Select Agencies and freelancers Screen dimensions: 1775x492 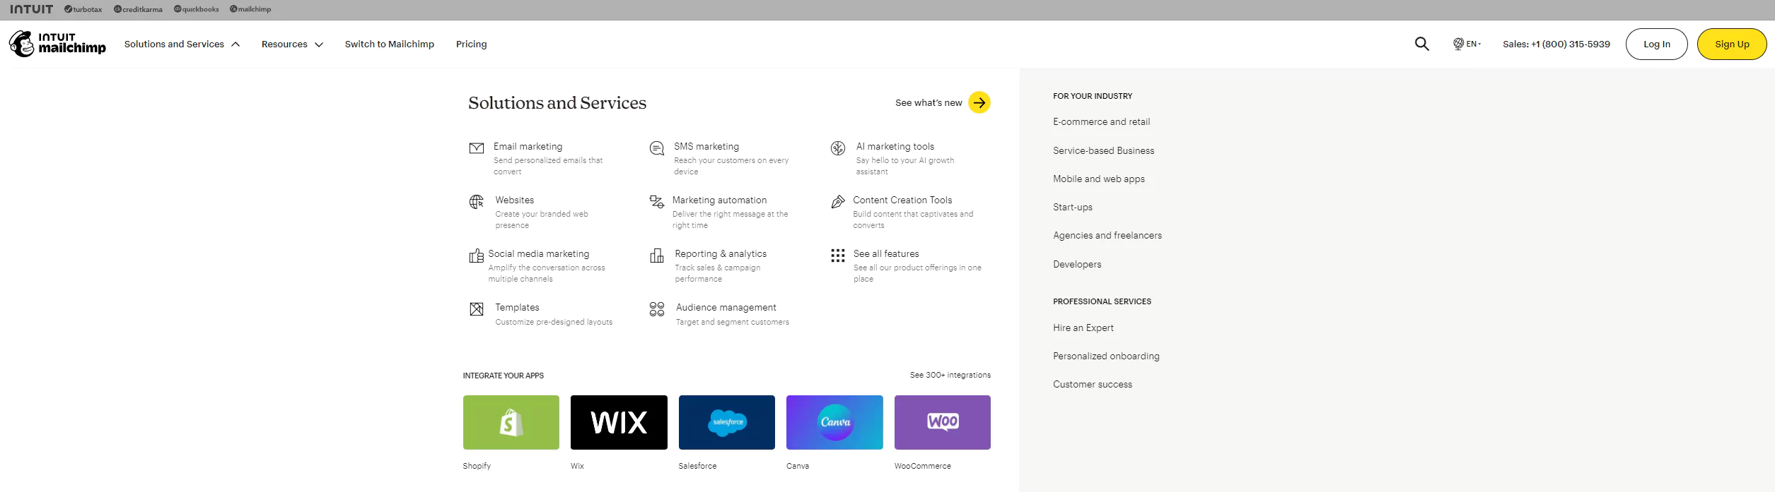[x=1107, y=235]
